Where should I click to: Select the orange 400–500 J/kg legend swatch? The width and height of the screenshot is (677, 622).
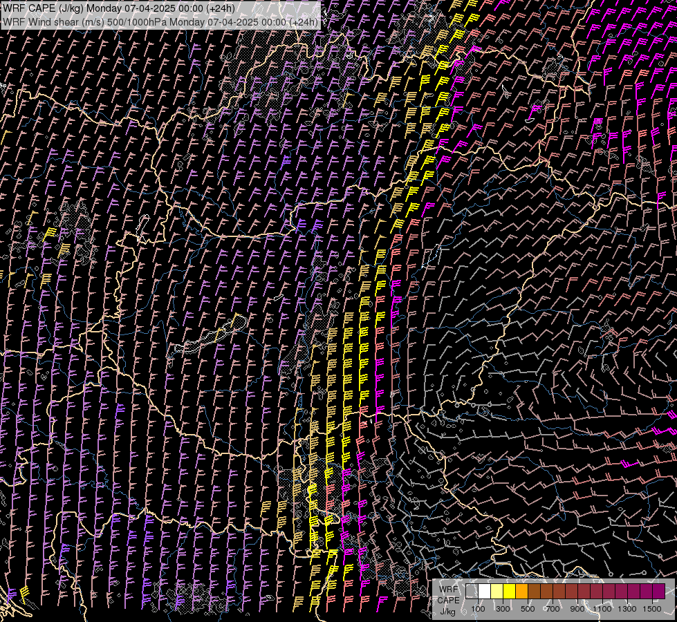click(521, 591)
